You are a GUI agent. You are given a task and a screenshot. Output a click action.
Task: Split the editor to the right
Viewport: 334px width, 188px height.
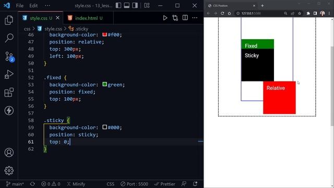185,18
